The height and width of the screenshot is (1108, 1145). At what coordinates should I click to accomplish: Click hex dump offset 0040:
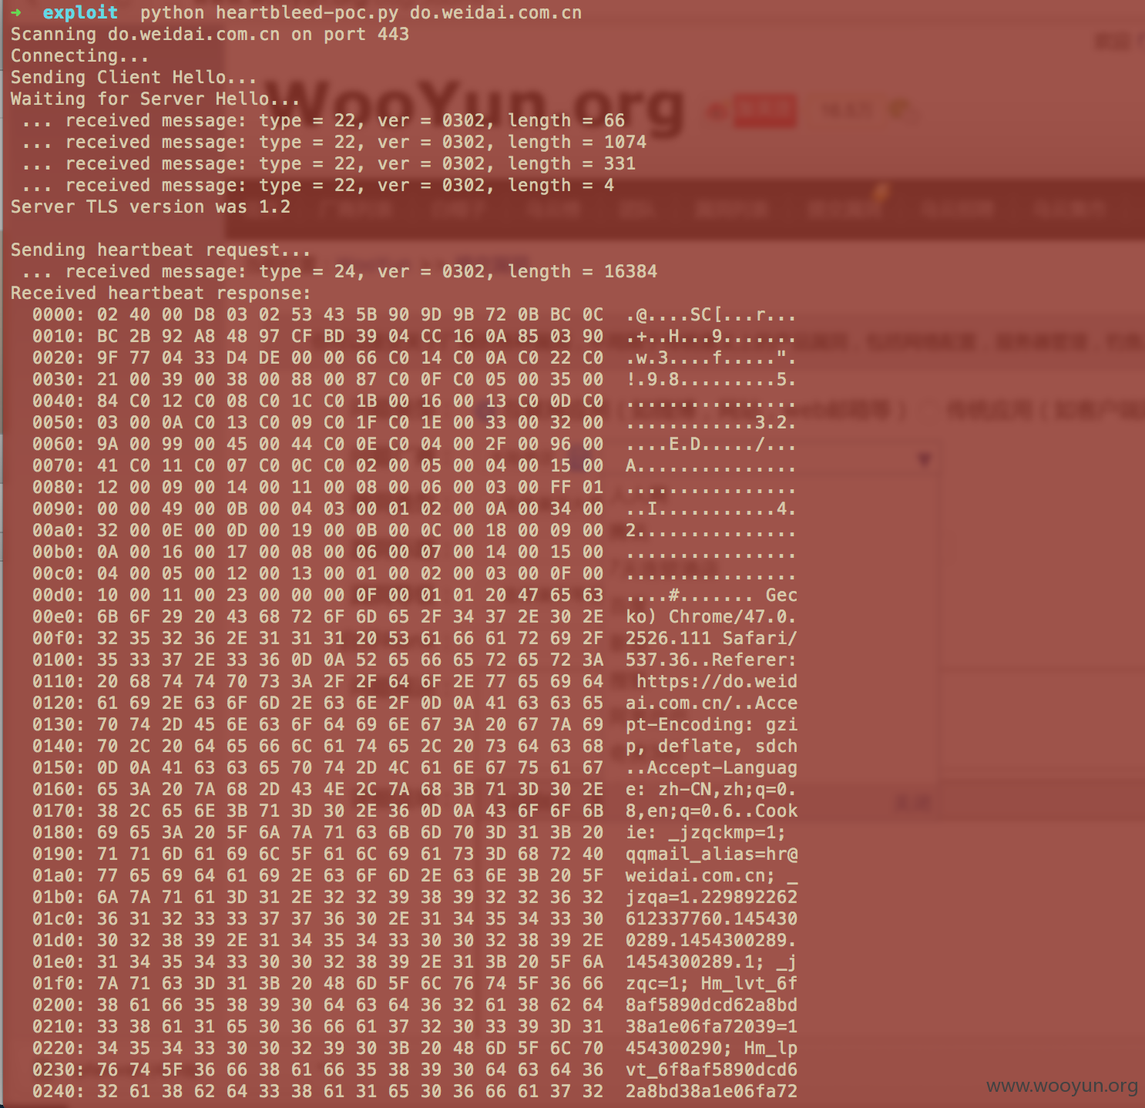(x=59, y=401)
